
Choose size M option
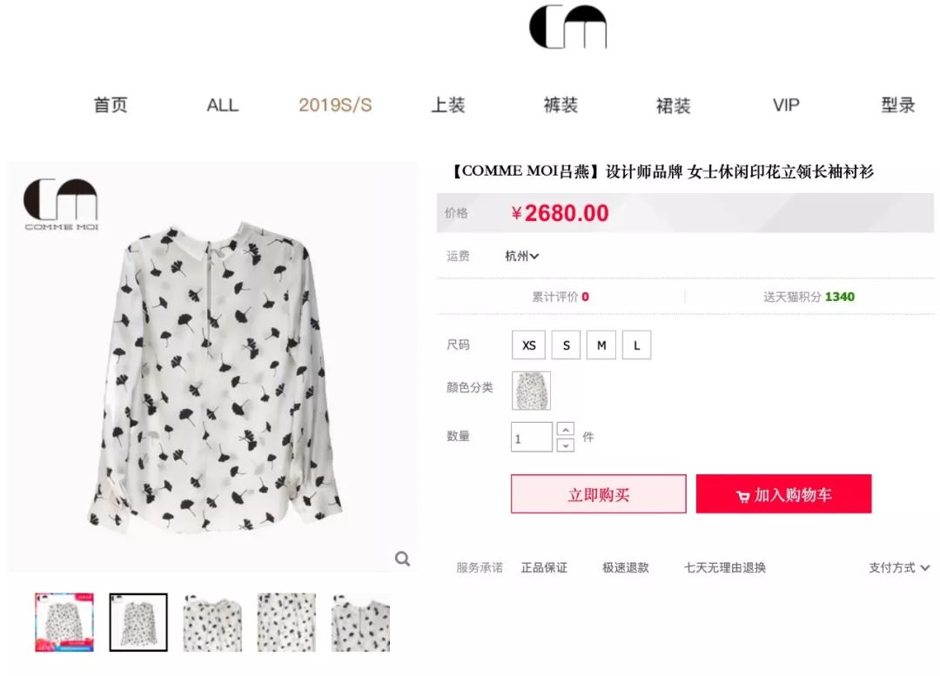pyautogui.click(x=601, y=345)
